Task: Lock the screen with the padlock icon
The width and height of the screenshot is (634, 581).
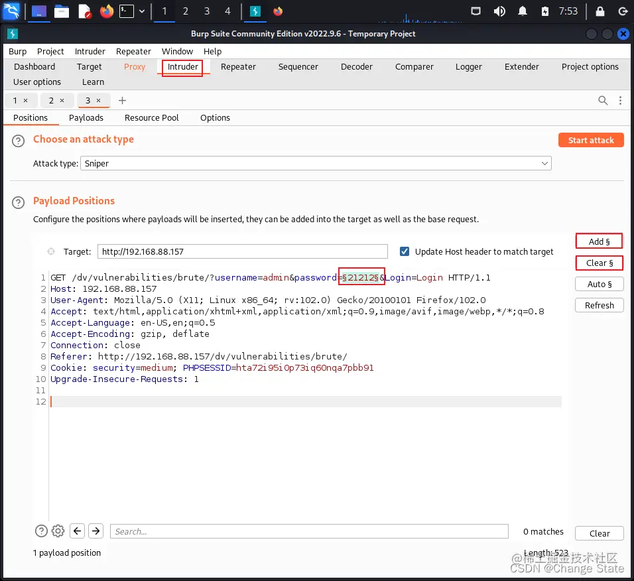Action: [600, 11]
